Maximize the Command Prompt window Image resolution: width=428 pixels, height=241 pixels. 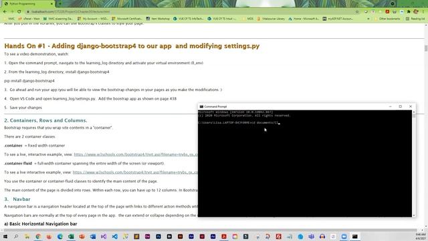(x=401, y=106)
